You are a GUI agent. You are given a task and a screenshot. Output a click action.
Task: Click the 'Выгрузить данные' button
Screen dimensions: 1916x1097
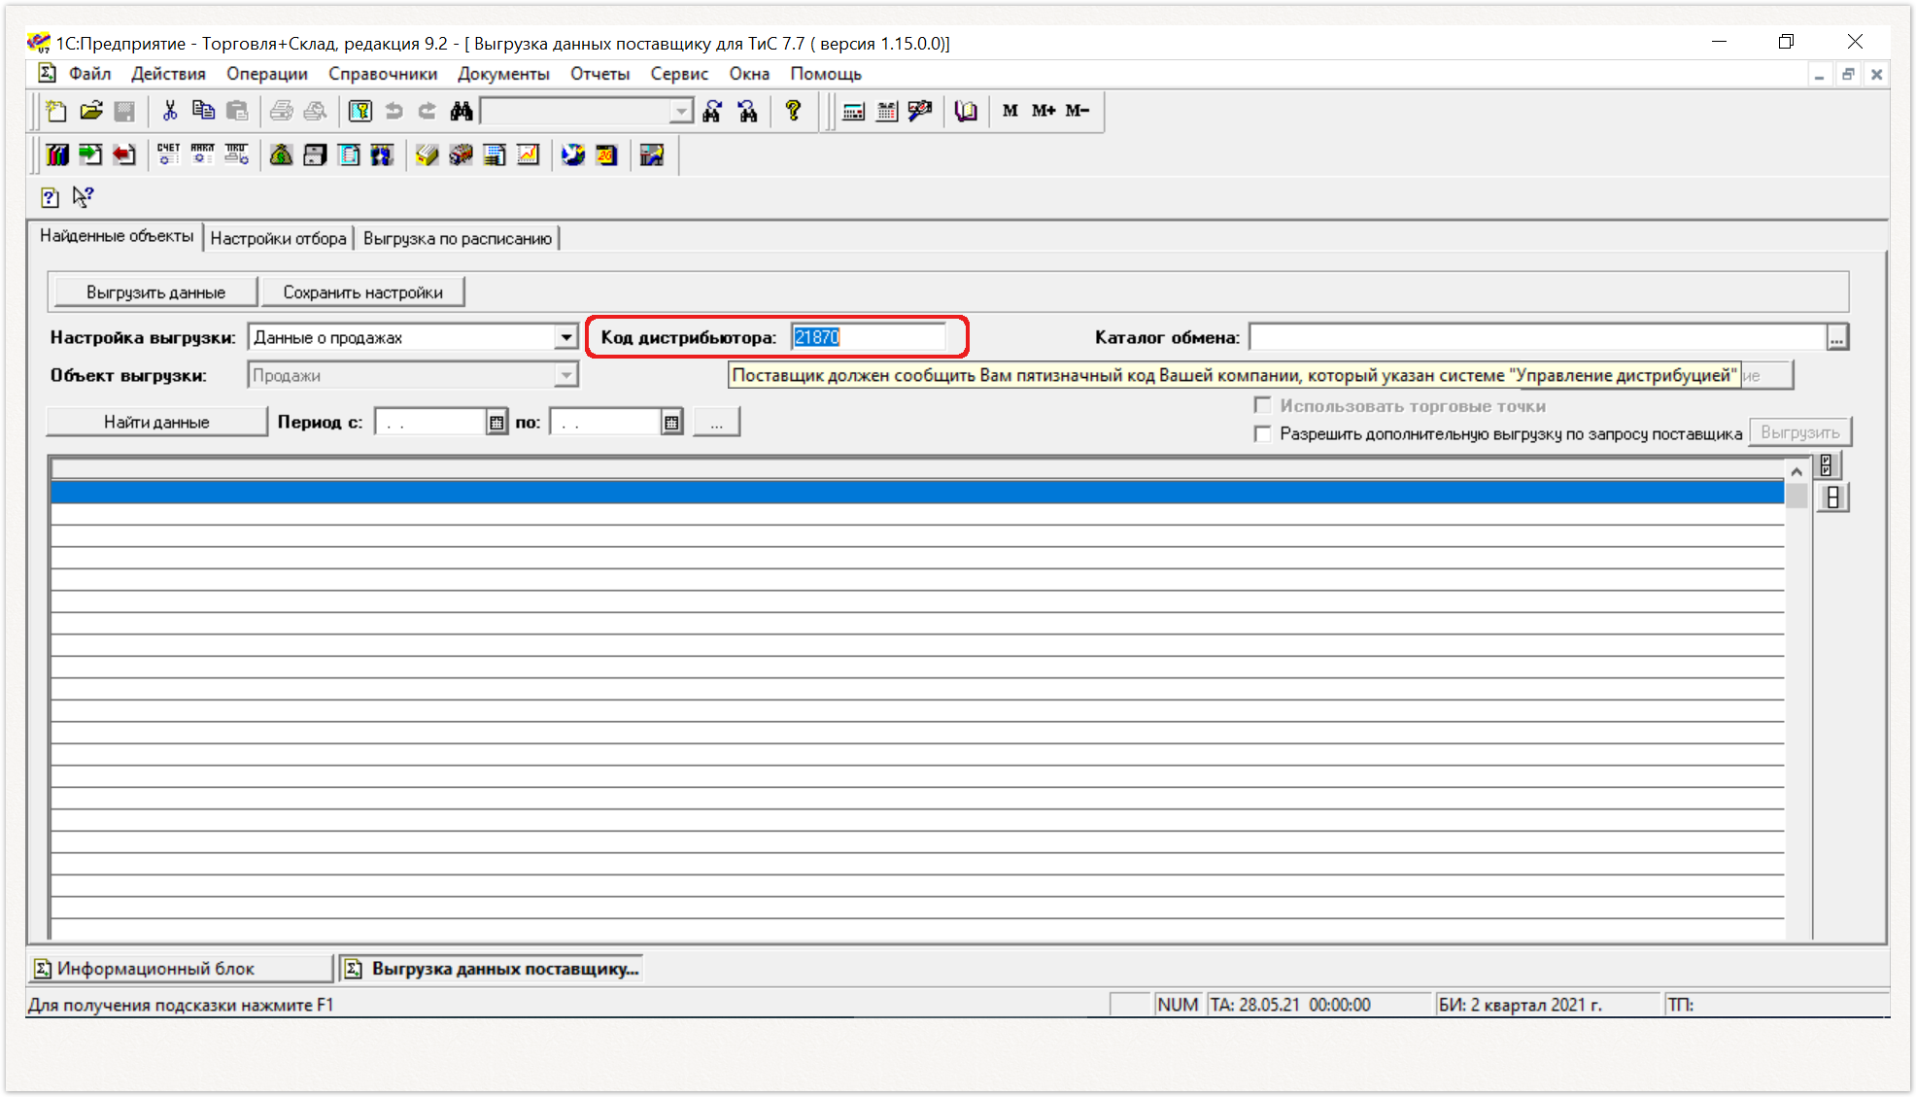155,292
